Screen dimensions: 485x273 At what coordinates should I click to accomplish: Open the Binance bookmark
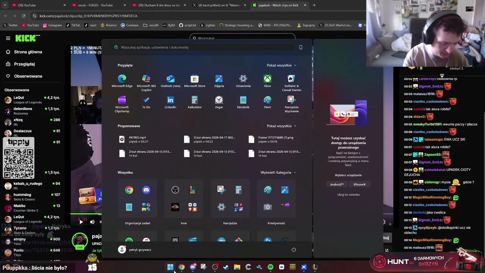(108, 25)
